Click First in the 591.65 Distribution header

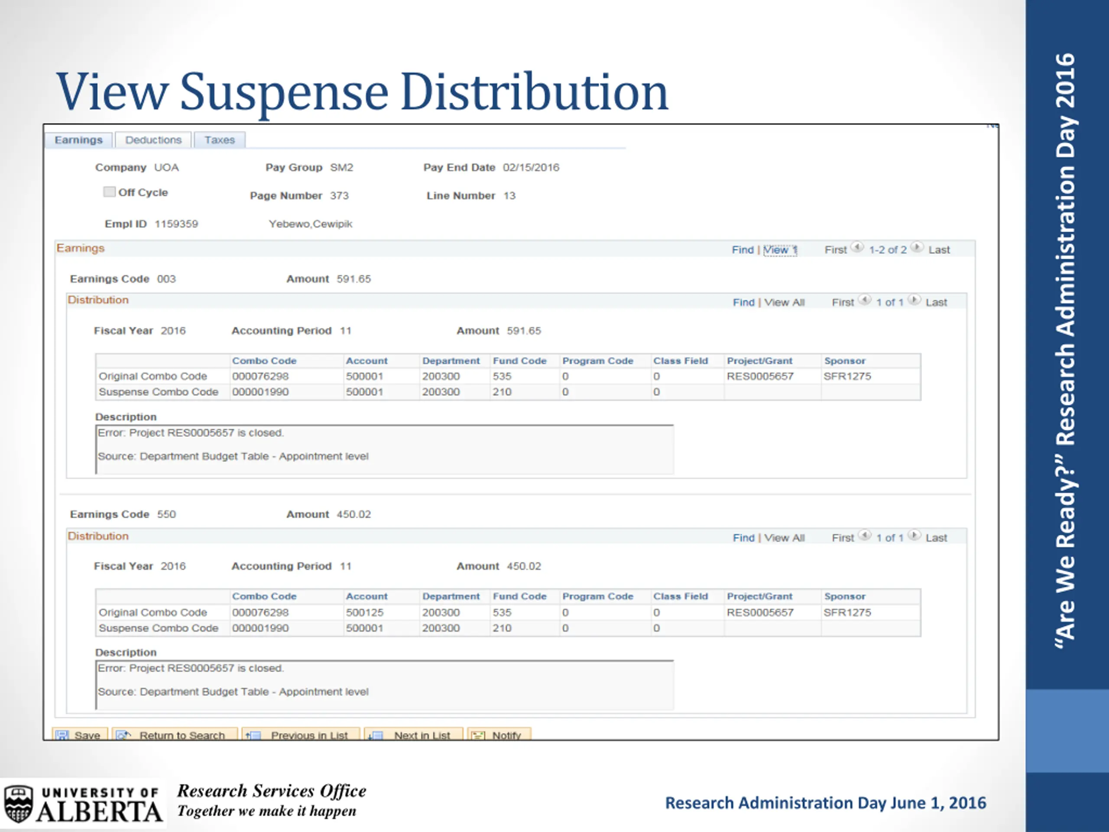[x=842, y=302]
